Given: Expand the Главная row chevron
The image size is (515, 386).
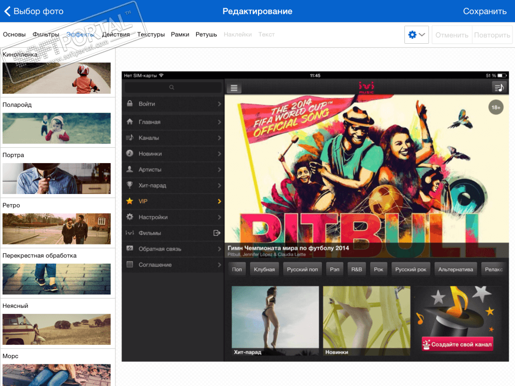Looking at the screenshot, I should (219, 122).
